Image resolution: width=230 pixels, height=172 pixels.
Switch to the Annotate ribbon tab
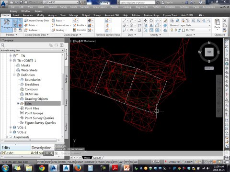point(28,15)
